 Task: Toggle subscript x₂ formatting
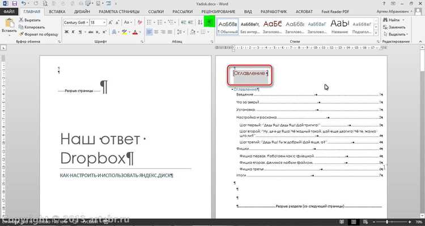point(98,32)
